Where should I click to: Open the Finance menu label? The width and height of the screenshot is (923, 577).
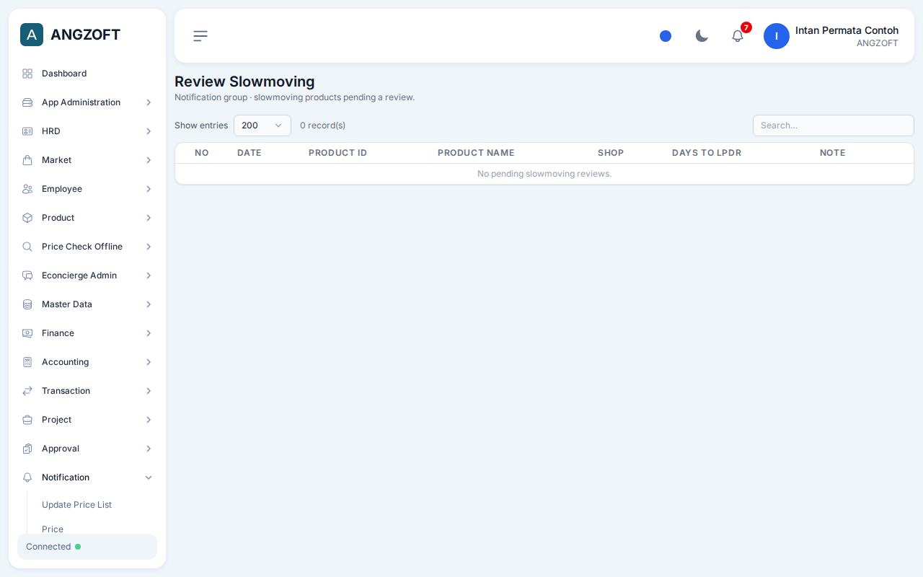[58, 333]
